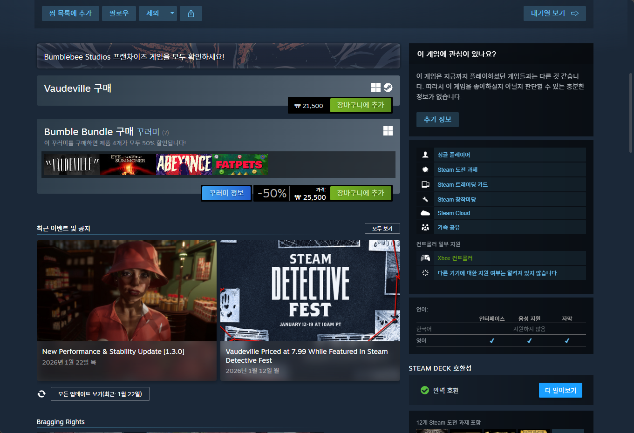Open the 가족 공유 link
Screen dimensions: 634x433
click(449, 227)
